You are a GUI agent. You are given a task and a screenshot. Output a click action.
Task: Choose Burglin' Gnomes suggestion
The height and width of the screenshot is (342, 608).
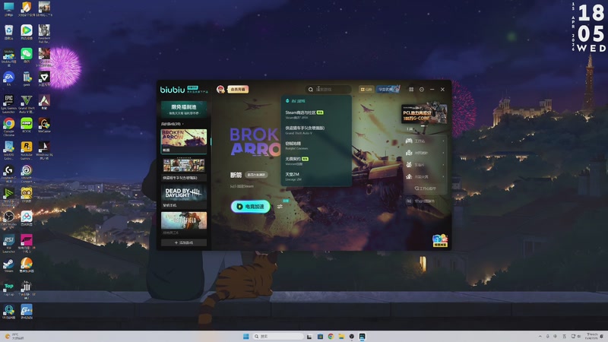316,145
